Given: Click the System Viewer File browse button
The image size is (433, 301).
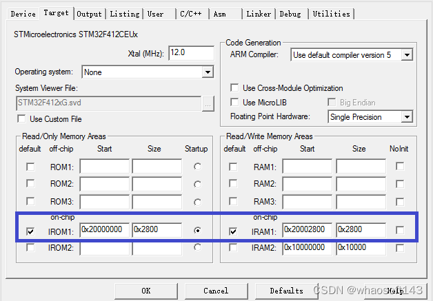Looking at the screenshot, I should [x=208, y=104].
